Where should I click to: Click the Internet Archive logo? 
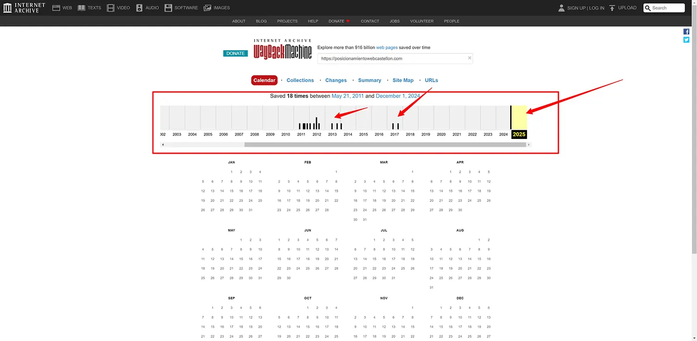[x=23, y=7]
